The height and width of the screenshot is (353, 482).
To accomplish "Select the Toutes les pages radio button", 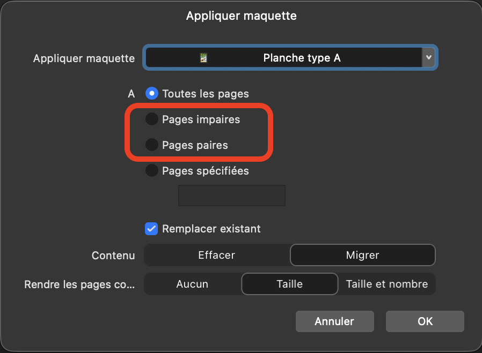I will point(152,94).
